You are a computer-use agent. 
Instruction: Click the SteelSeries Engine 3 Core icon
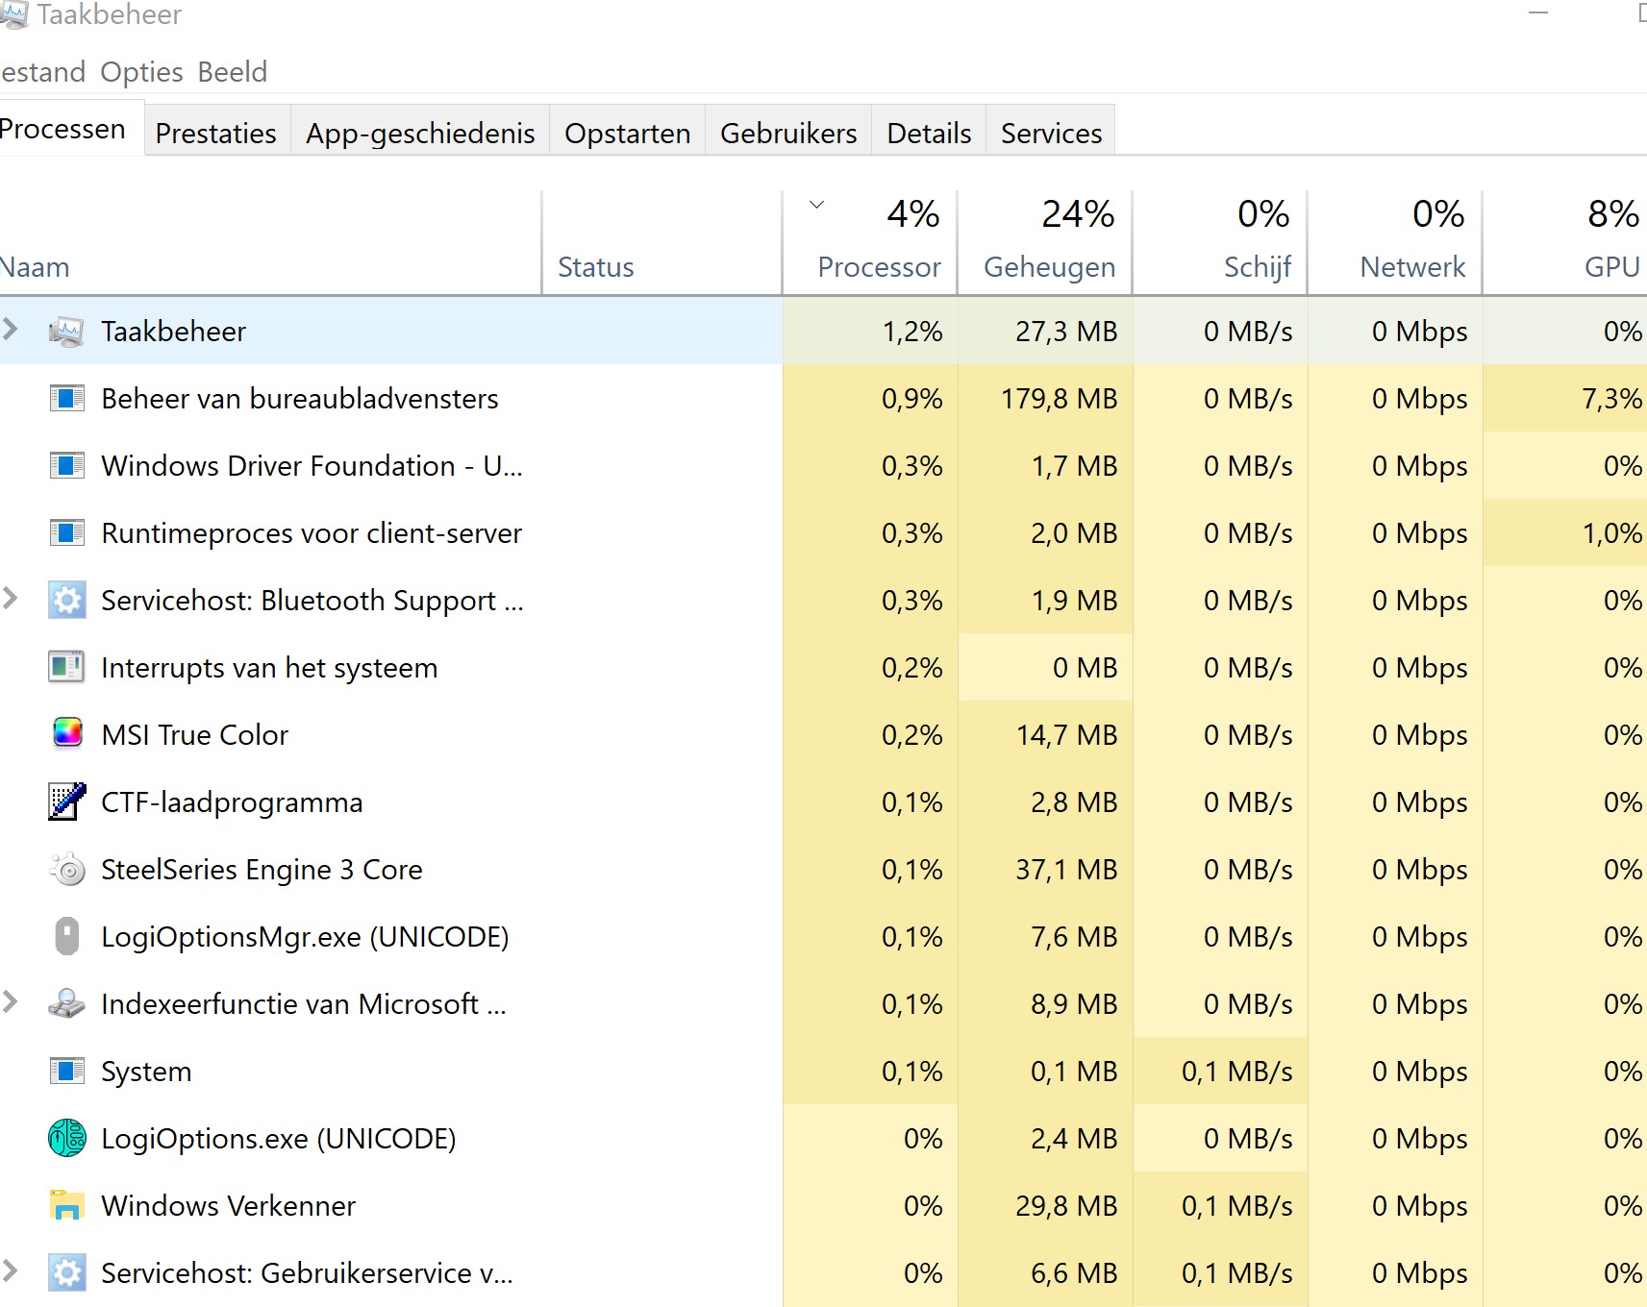[66, 869]
